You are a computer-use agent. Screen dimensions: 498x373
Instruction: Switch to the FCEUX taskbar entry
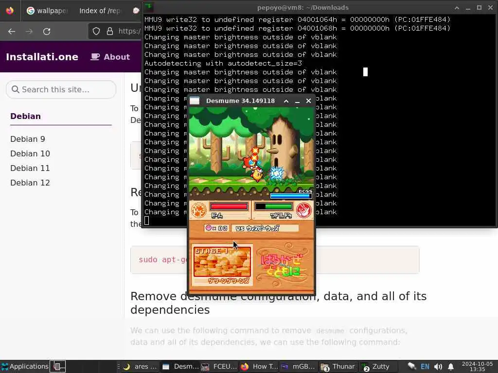219,367
